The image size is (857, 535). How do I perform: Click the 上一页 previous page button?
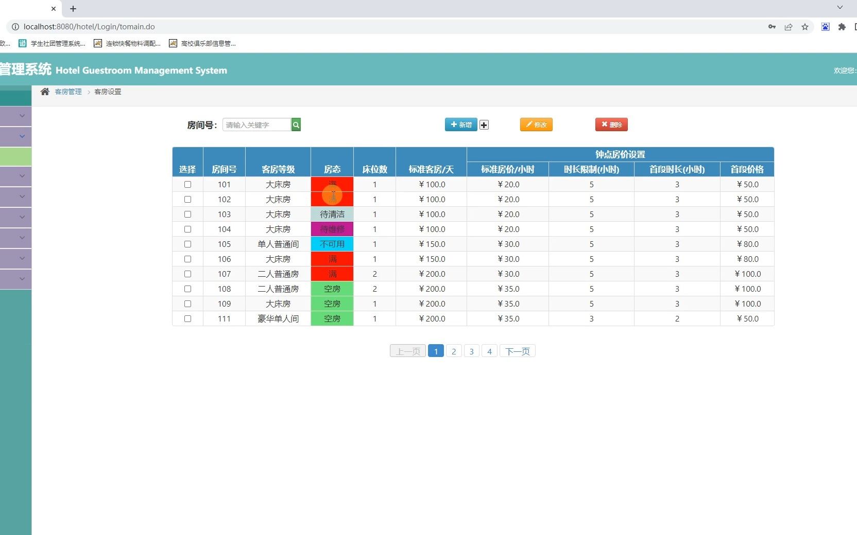point(408,351)
